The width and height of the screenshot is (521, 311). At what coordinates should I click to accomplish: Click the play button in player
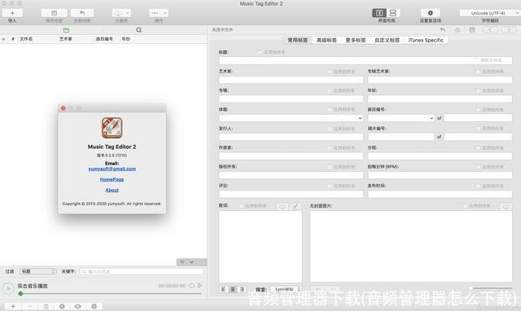(x=8, y=288)
